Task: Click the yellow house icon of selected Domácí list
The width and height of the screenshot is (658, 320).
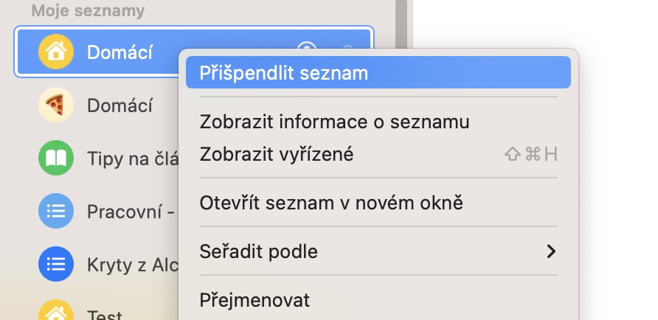Action: pyautogui.click(x=56, y=52)
